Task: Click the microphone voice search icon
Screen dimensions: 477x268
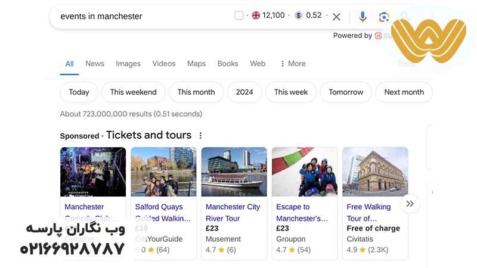Action: pos(363,17)
